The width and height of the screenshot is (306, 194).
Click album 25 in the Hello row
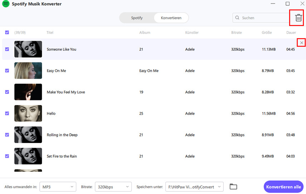tap(141, 113)
